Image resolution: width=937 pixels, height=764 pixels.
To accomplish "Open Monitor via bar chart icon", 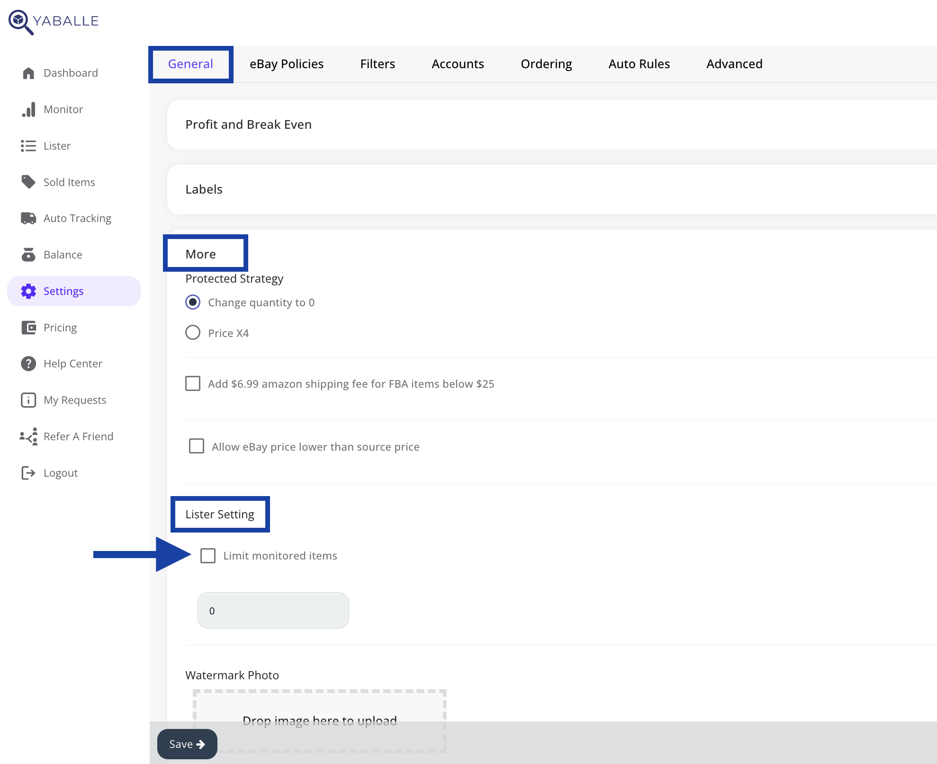I will coord(28,109).
